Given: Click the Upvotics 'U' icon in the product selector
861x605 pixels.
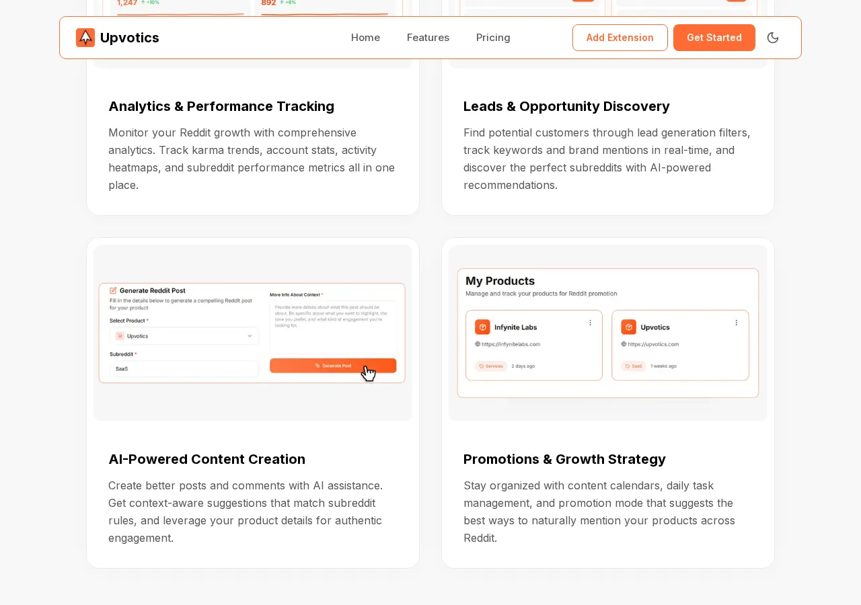Looking at the screenshot, I should (x=119, y=336).
